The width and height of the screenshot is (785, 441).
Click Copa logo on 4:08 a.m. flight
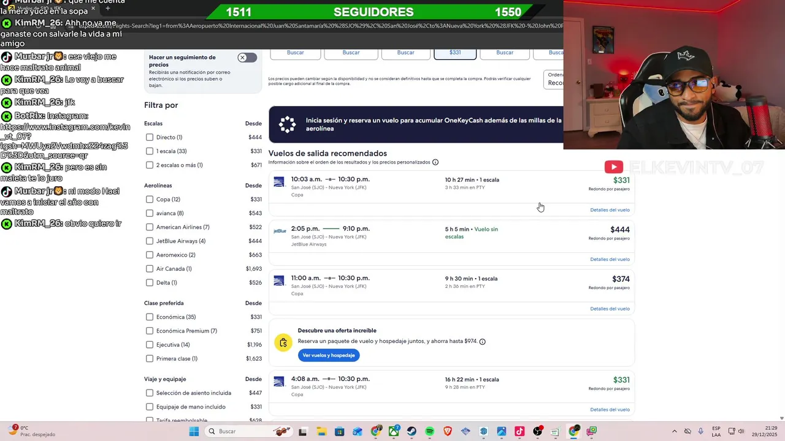coord(279,382)
